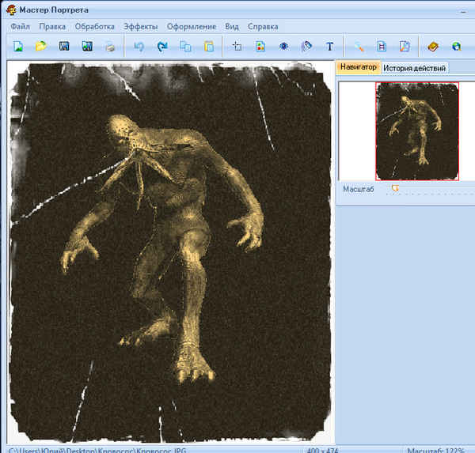Screen dimensions: 475x453
Task: Save the image using the floppy disk icon
Action: pyautogui.click(x=64, y=47)
